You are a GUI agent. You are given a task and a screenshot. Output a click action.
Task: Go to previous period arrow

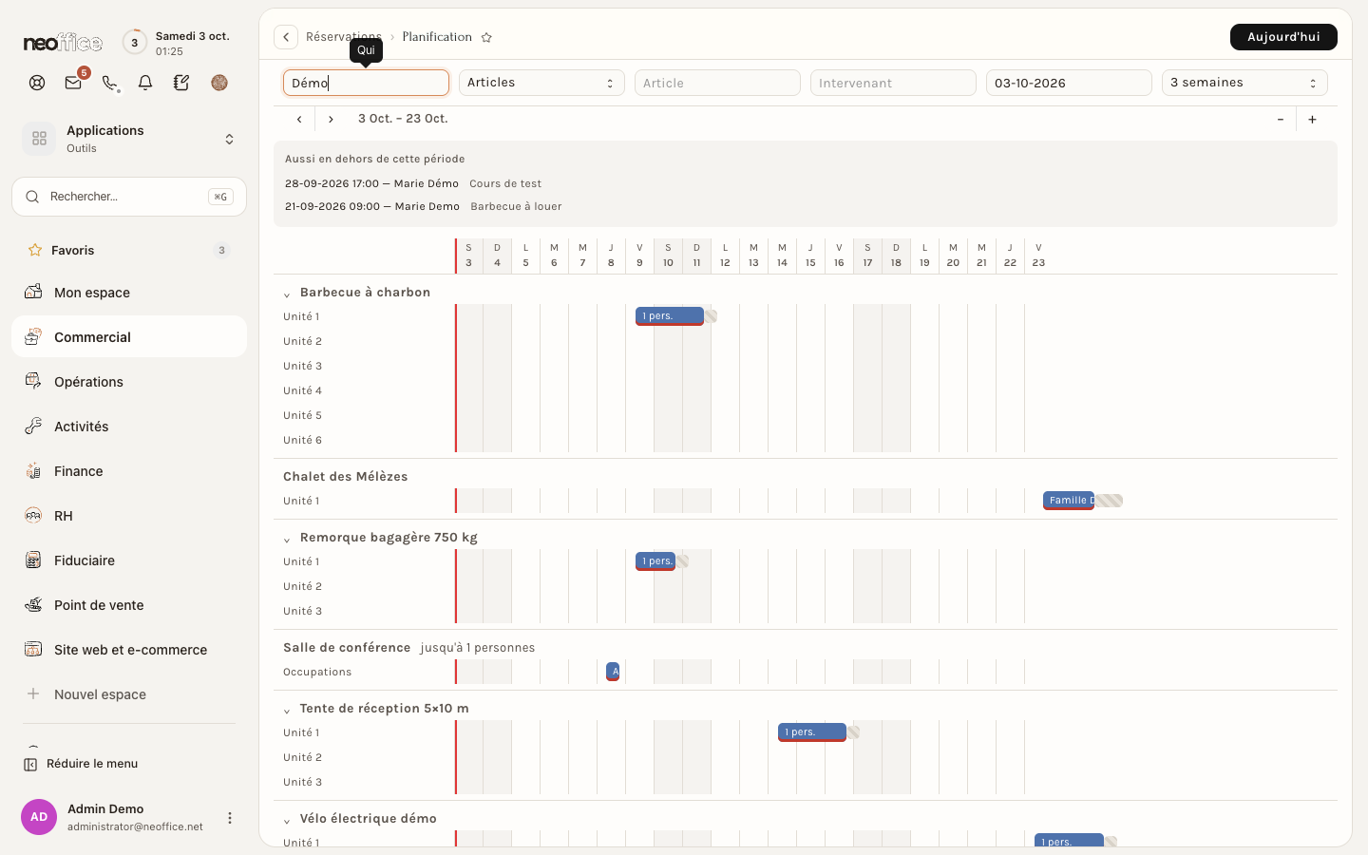pos(299,119)
